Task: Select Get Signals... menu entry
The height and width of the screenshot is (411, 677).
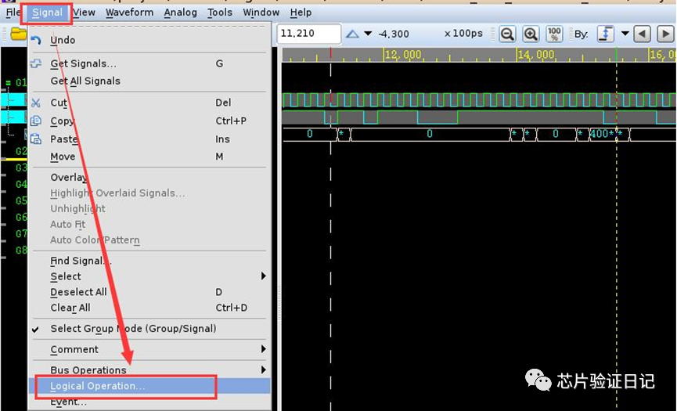Action: click(x=149, y=63)
